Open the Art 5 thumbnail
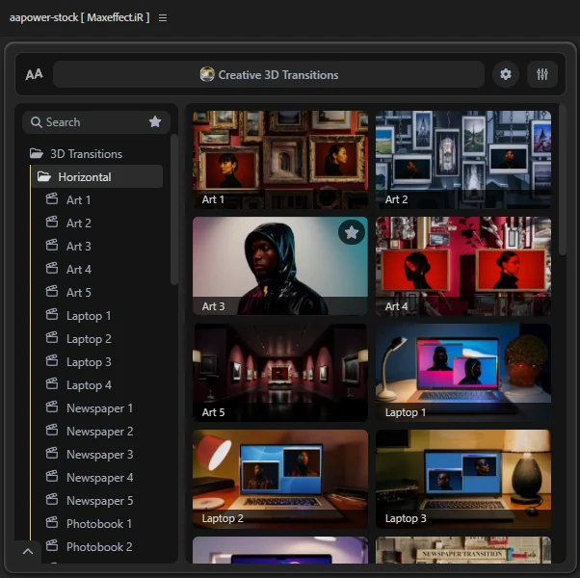The image size is (580, 578). click(280, 373)
